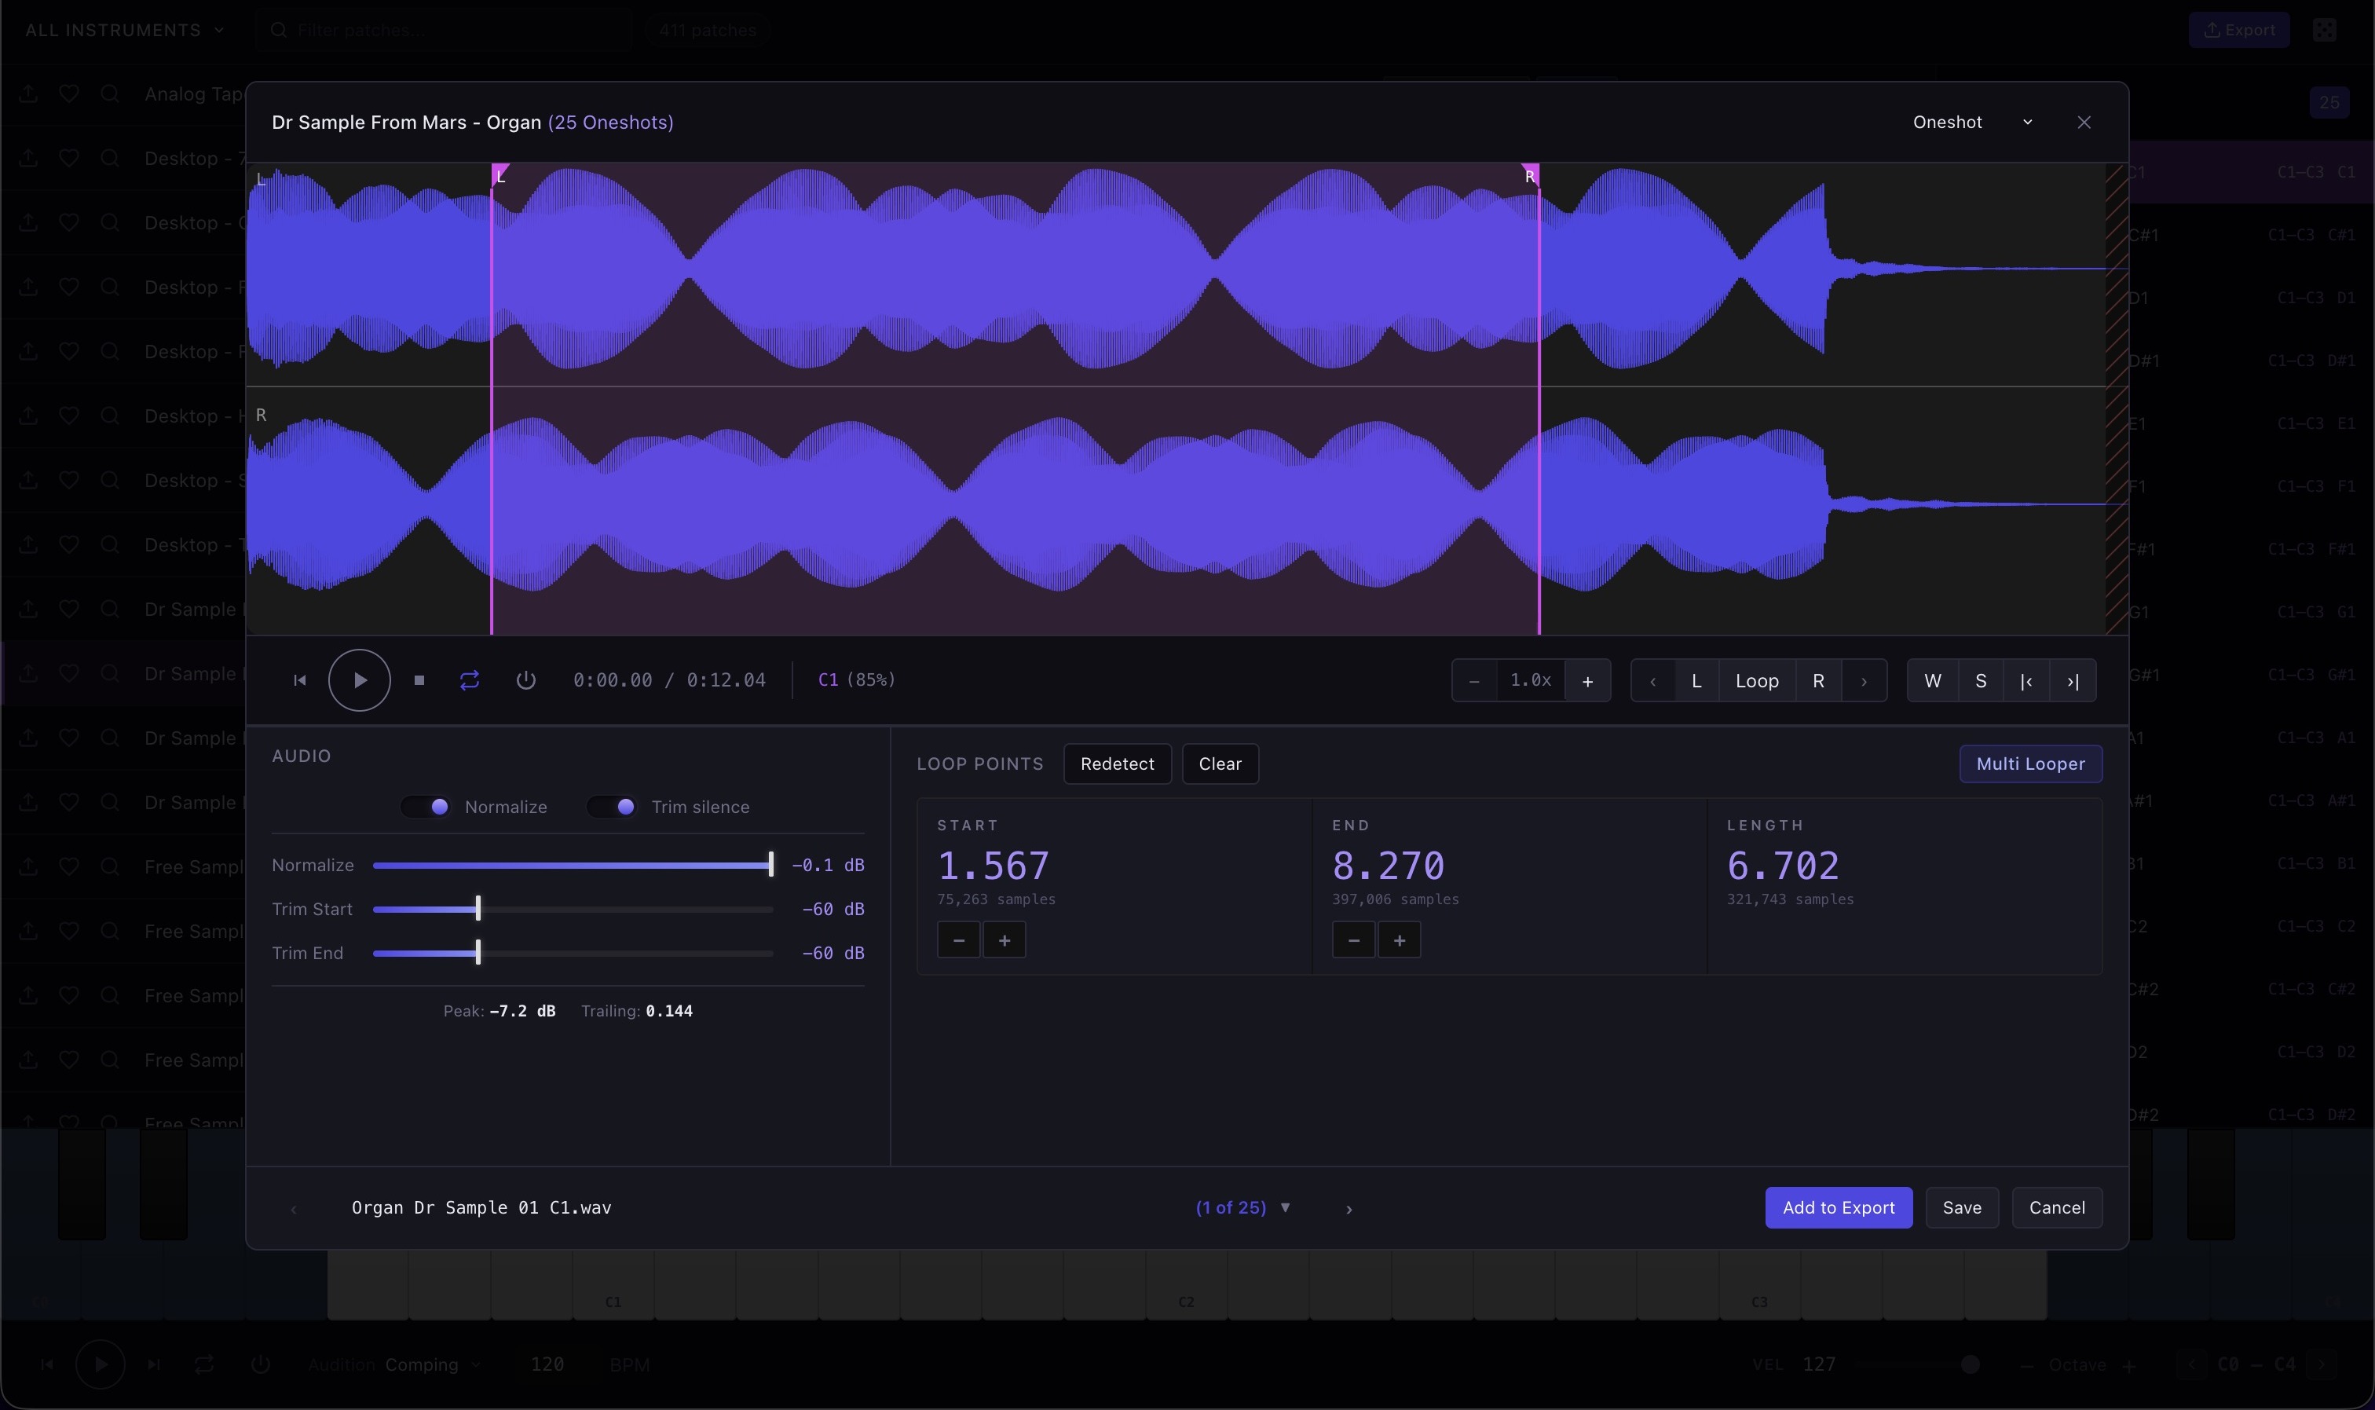2375x1410 pixels.
Task: Switch to the Multi Looper view
Action: 2029,764
